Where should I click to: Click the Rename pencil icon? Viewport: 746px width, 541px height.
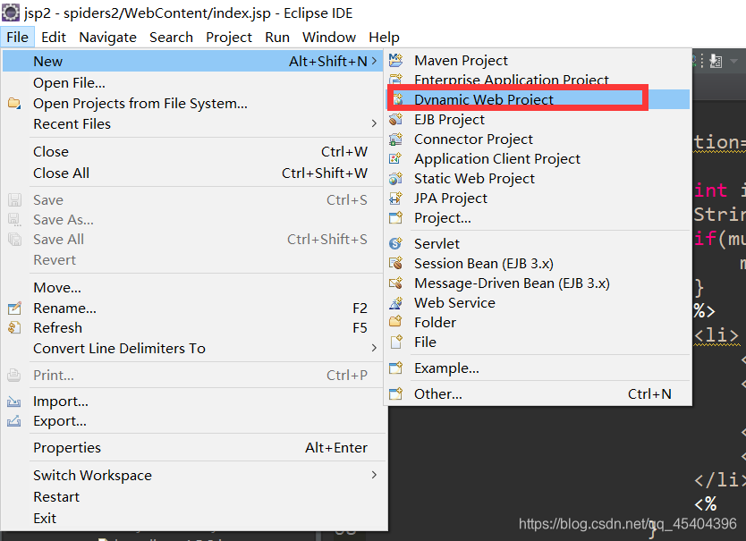click(x=14, y=308)
